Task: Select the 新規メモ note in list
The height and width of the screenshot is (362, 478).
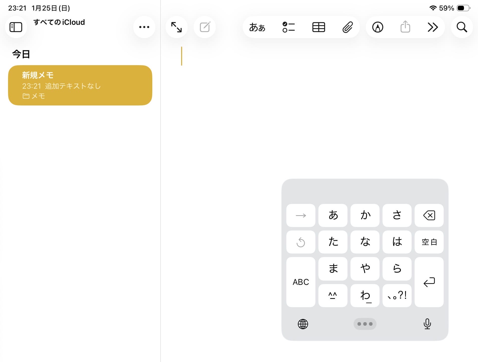Action: [x=80, y=85]
